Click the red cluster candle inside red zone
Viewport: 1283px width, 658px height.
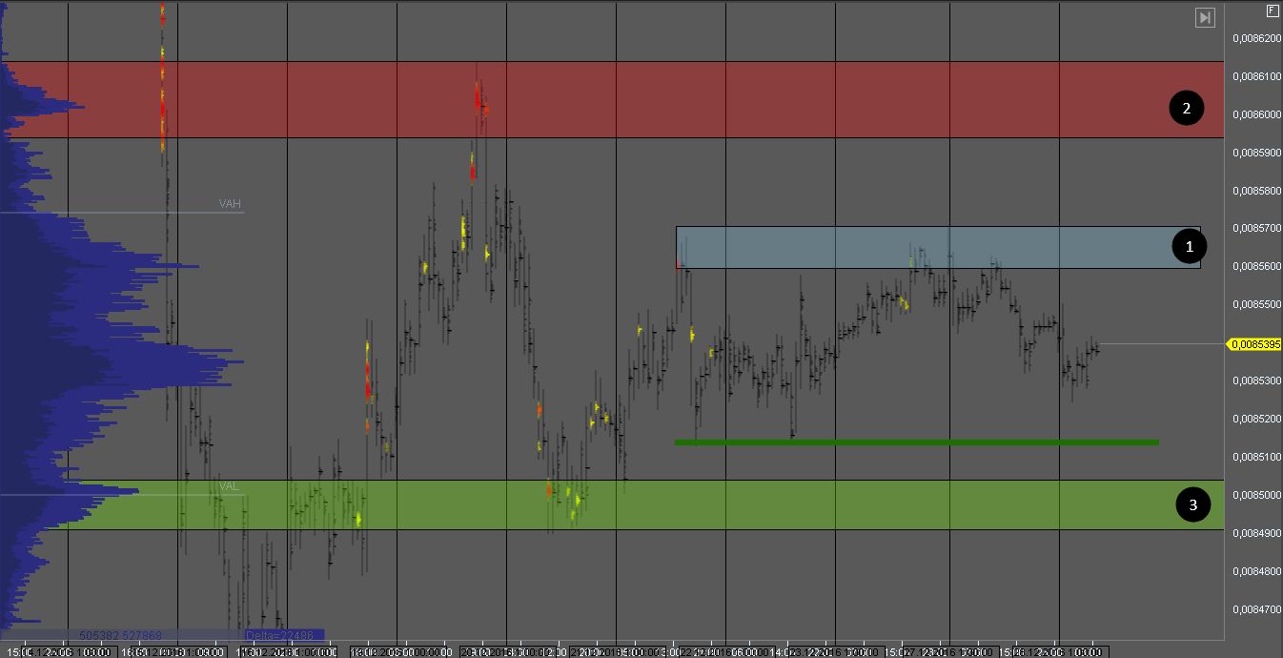pyautogui.click(x=479, y=99)
